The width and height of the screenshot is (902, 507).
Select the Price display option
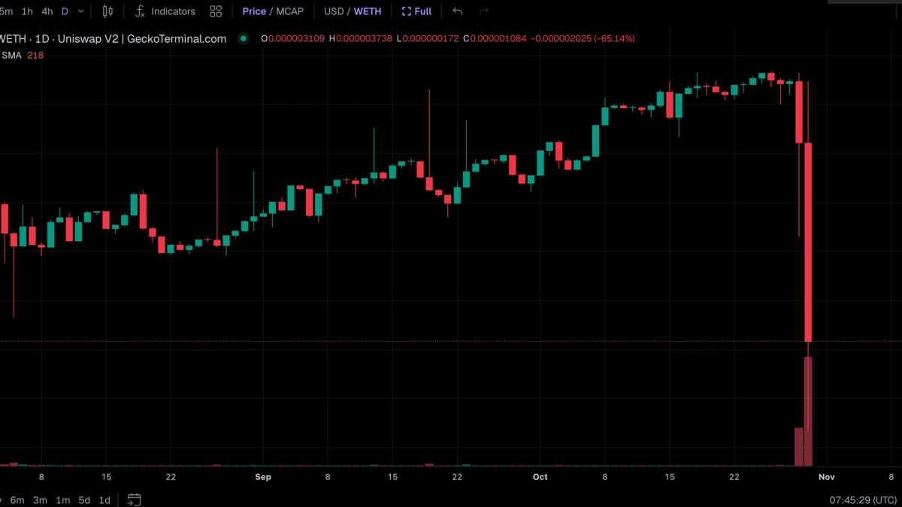[254, 11]
